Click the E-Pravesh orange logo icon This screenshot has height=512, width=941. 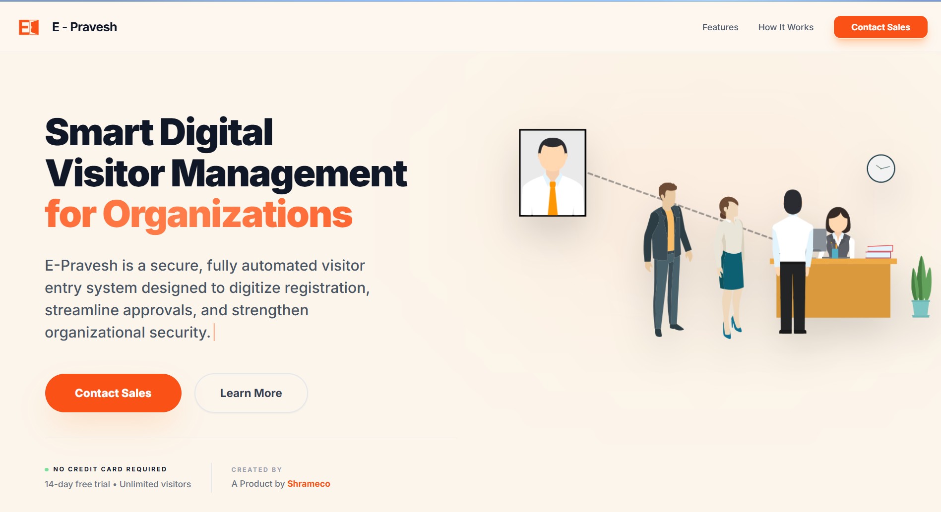(29, 27)
